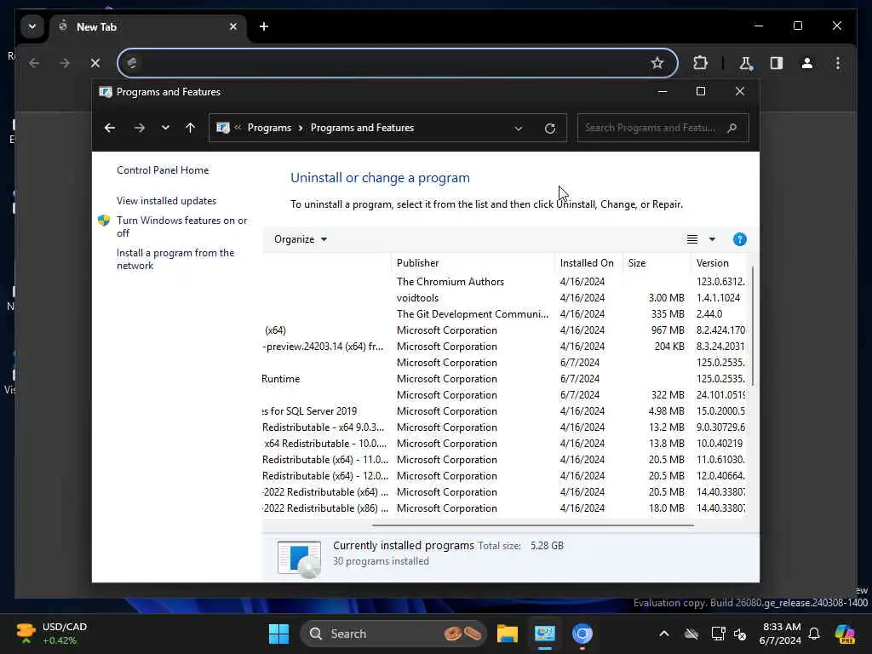The height and width of the screenshot is (654, 872).
Task: Click the Chrome address bar
Action: point(397,63)
